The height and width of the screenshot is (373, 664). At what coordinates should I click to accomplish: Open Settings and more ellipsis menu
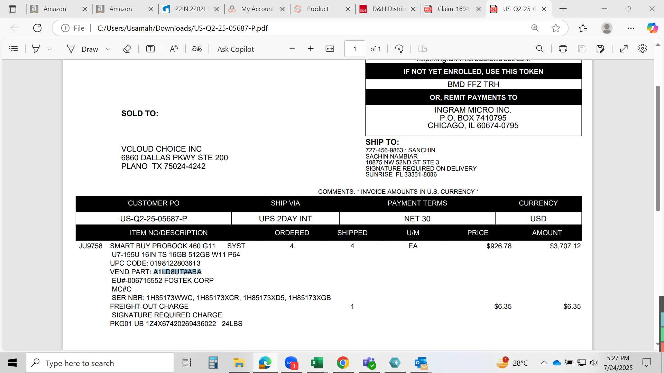[631, 28]
